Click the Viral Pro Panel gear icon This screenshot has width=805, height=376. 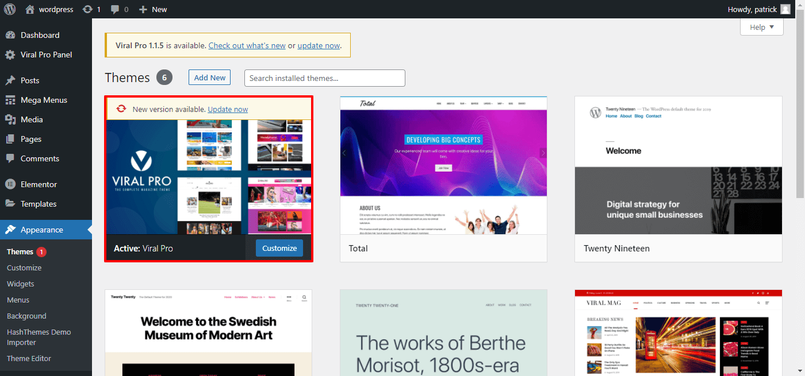click(10, 55)
